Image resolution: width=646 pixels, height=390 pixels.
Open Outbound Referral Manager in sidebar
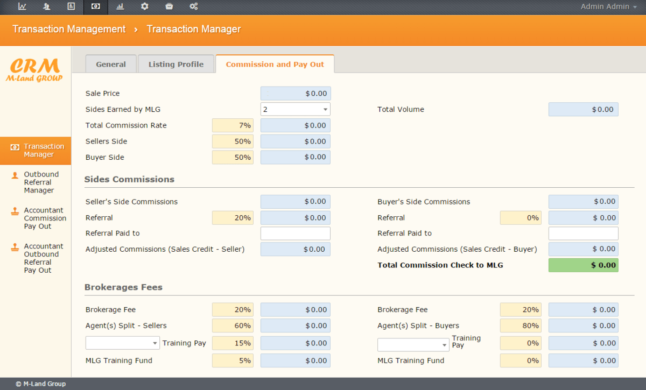41,182
